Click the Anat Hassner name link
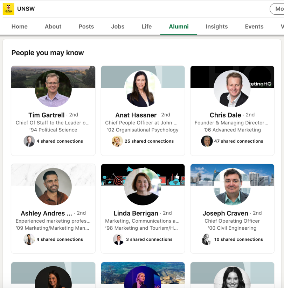The height and width of the screenshot is (288, 284). click(136, 115)
